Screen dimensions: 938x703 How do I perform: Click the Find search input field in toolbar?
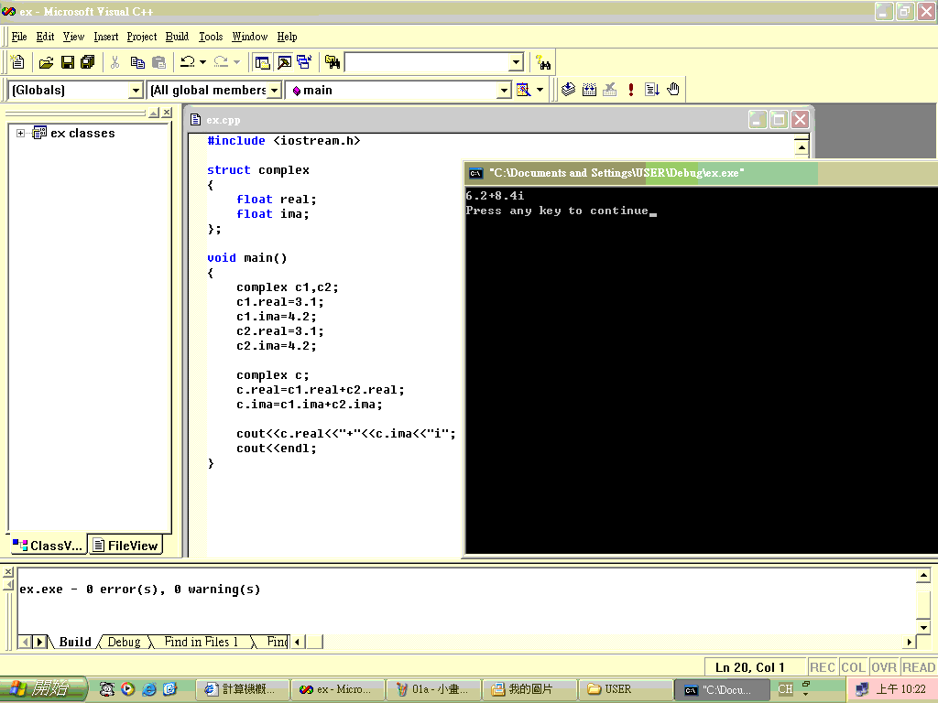tap(426, 62)
